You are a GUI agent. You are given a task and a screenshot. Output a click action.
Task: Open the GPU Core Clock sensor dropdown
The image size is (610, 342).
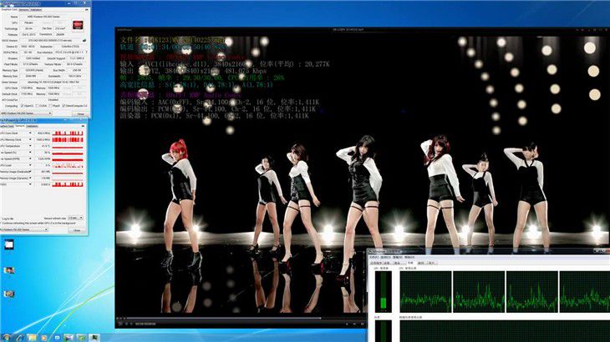pyautogui.click(x=30, y=133)
